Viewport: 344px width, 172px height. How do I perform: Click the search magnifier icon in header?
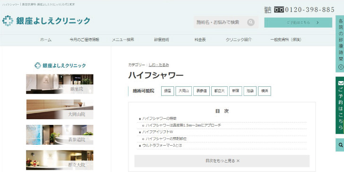click(x=251, y=22)
